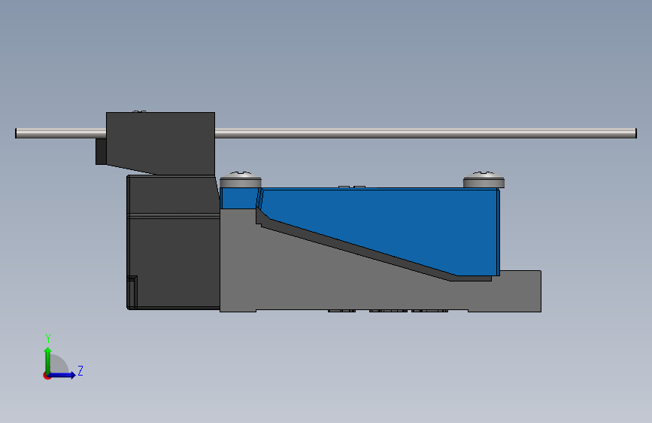
Task: Select the small dark tab left of clamp block
Action: 101,151
